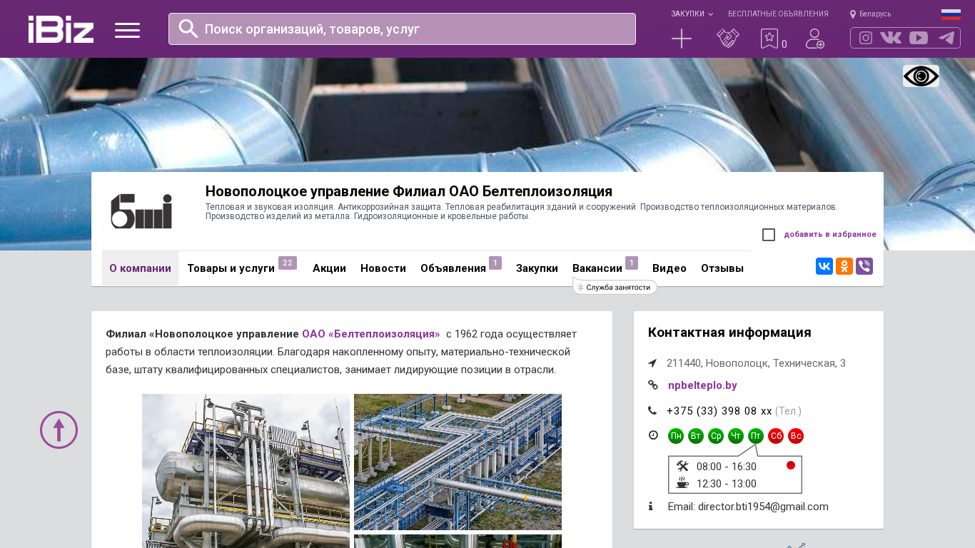Reveal the +375 (33) phone number

pyautogui.click(x=719, y=411)
